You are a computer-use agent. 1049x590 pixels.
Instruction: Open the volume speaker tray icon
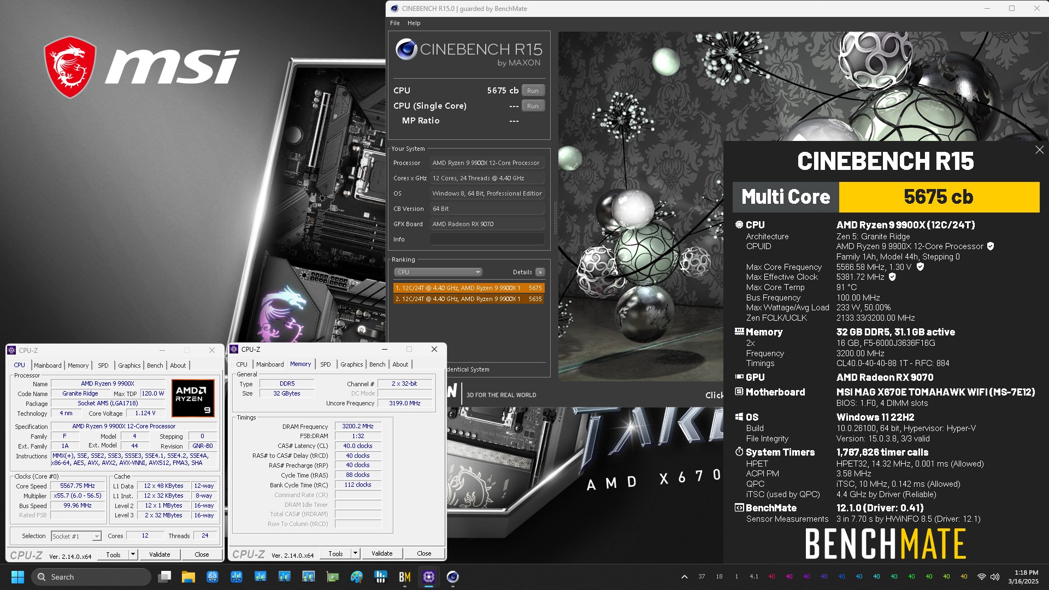[x=995, y=577]
